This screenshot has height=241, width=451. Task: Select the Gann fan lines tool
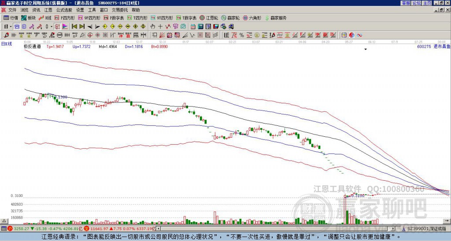(x=162, y=35)
